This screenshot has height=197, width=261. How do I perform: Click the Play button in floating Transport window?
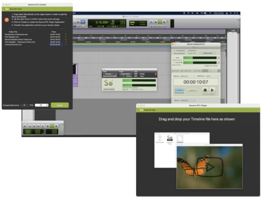(52, 126)
